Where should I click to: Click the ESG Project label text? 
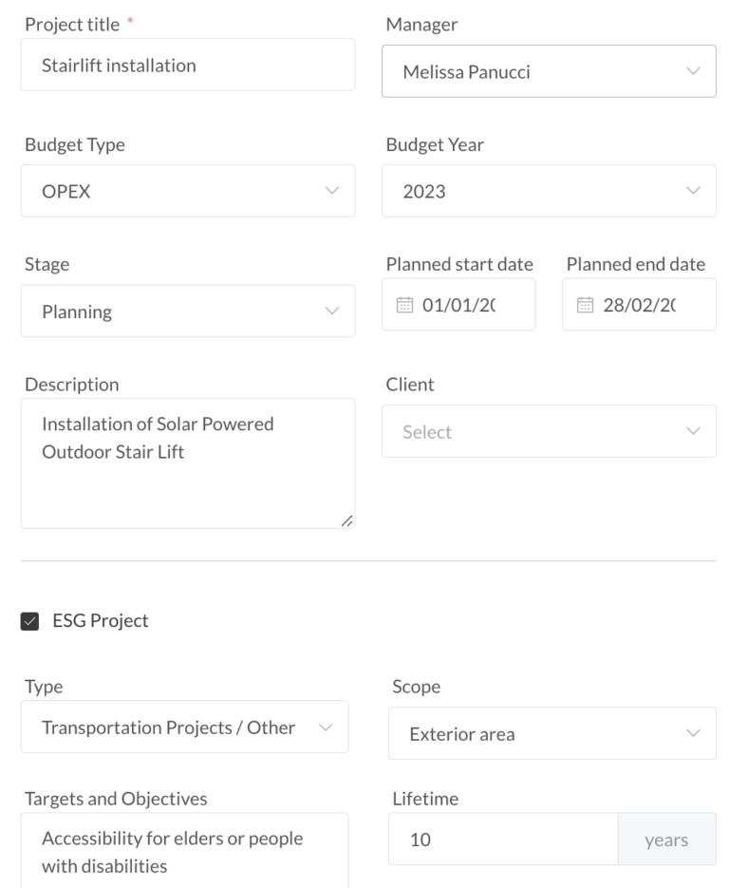pyautogui.click(x=100, y=621)
